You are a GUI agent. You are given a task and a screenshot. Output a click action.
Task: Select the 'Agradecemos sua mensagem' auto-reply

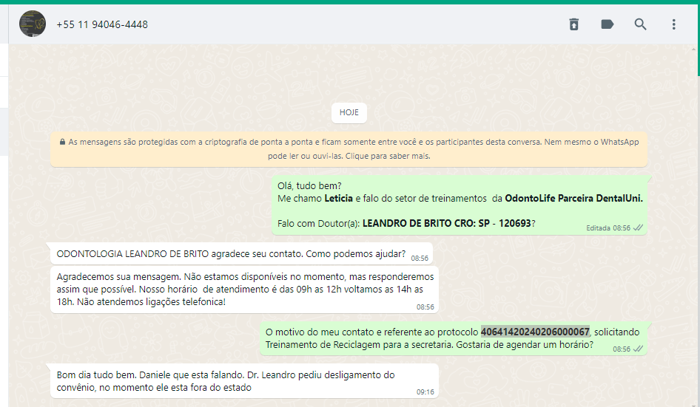pyautogui.click(x=245, y=290)
